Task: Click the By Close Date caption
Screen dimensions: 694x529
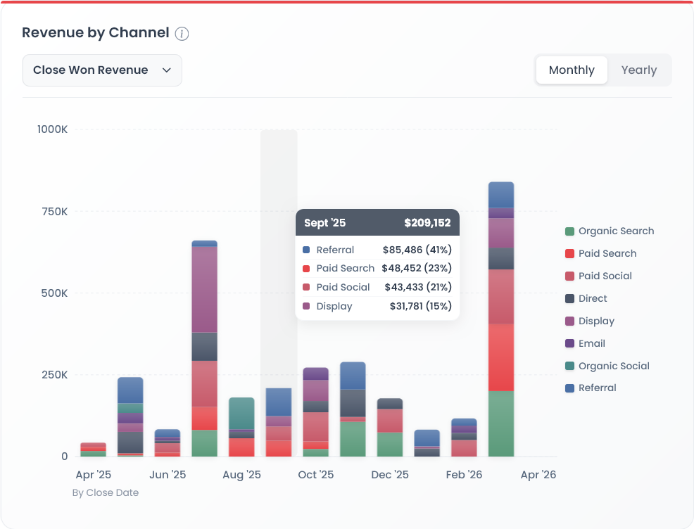Action: pyautogui.click(x=106, y=492)
